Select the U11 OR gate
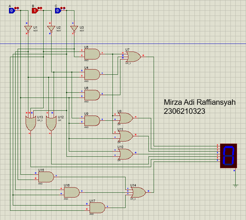Image resolution: width=246 pixels, height=220 pixels. click(x=125, y=136)
